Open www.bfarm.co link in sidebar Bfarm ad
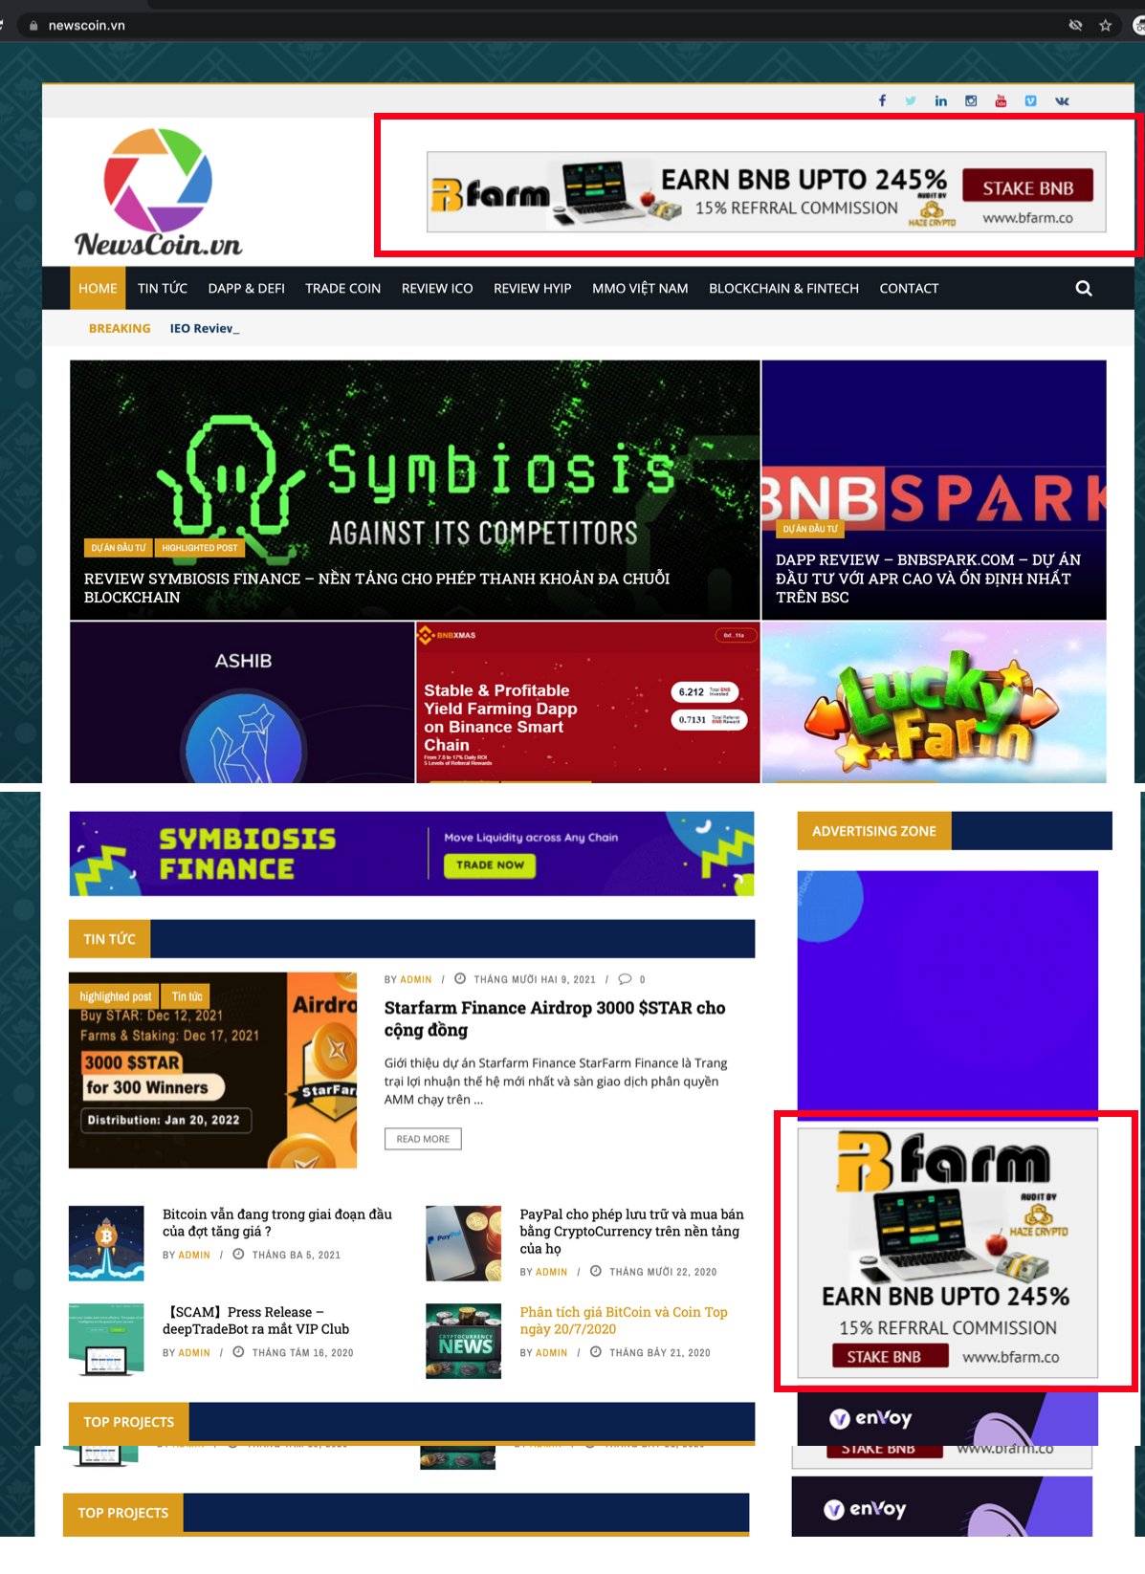Viewport: 1145px width, 1574px height. pyautogui.click(x=1011, y=1357)
